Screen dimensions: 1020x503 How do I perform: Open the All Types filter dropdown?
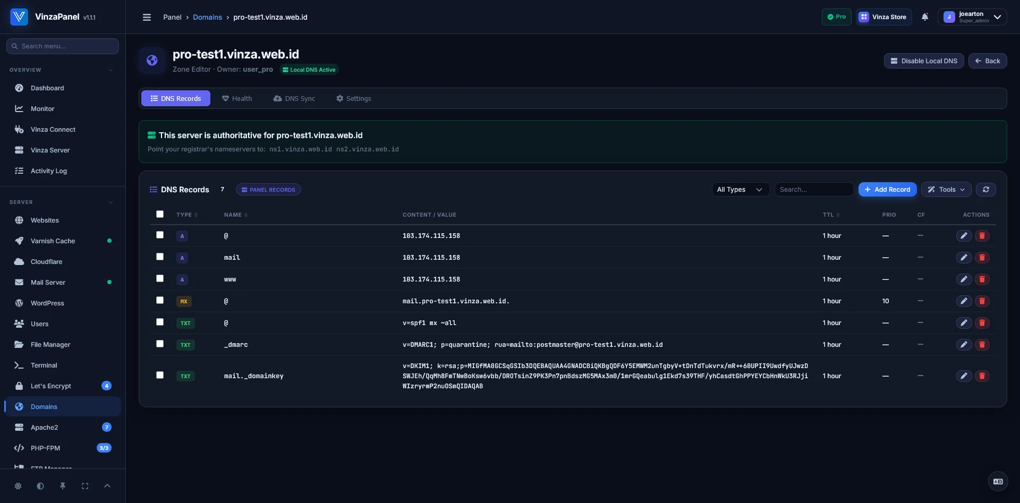click(x=741, y=190)
